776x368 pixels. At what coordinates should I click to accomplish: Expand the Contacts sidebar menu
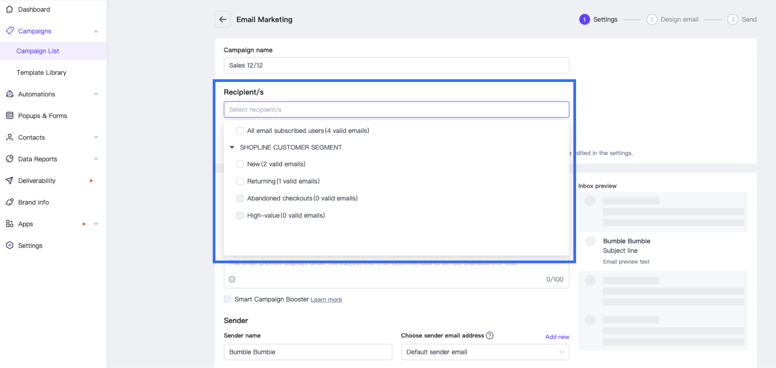point(96,138)
